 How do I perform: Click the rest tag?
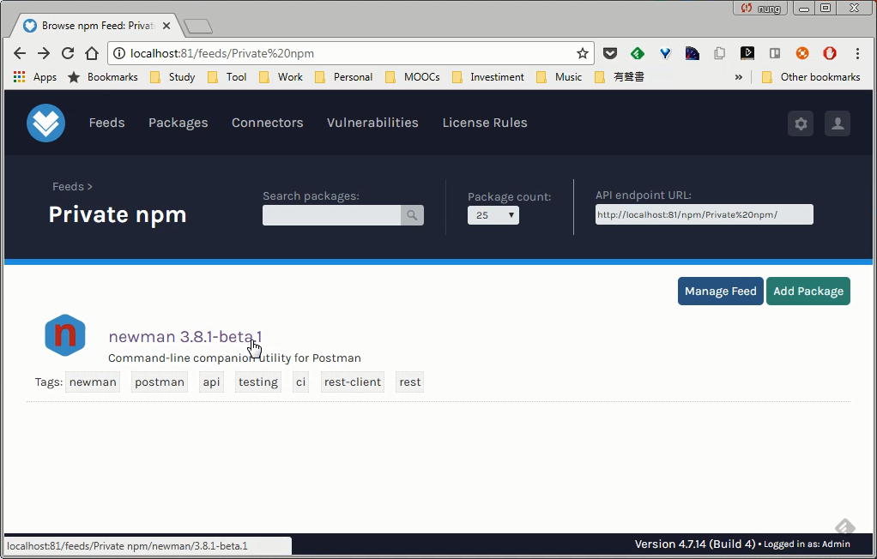tap(410, 382)
